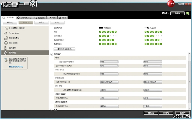Click the 套用(A) apply button
The height and width of the screenshot is (119, 192).
click(x=183, y=113)
